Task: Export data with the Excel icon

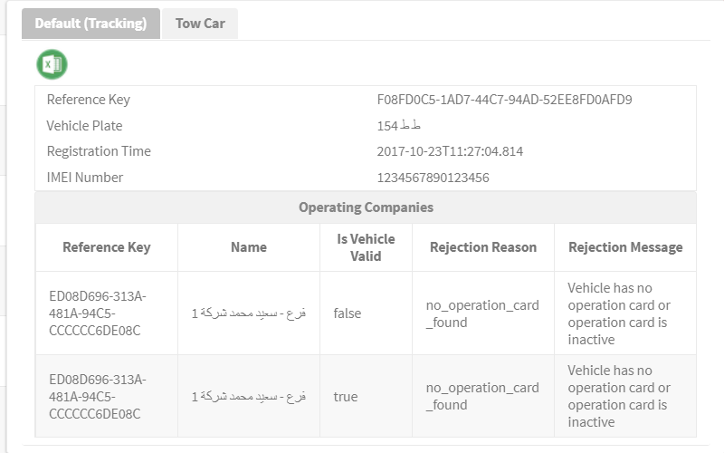Action: coord(52,64)
